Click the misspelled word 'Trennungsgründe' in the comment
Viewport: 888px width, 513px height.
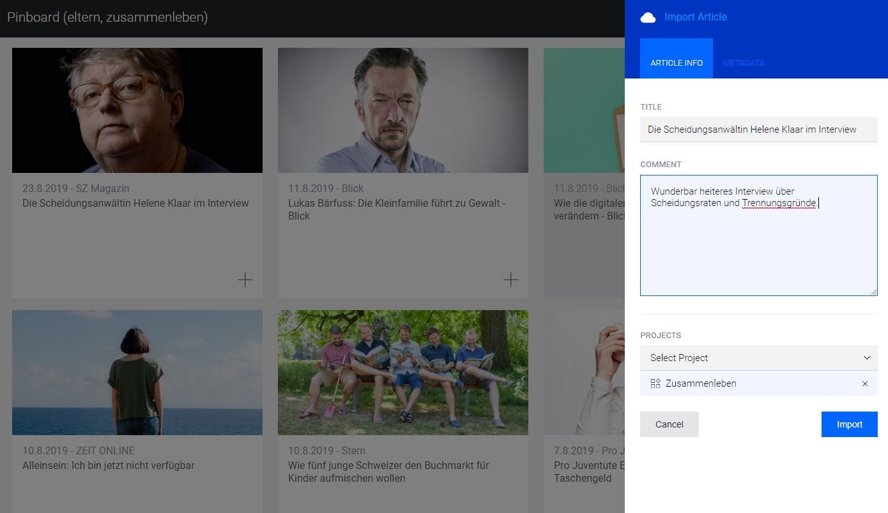click(x=779, y=203)
